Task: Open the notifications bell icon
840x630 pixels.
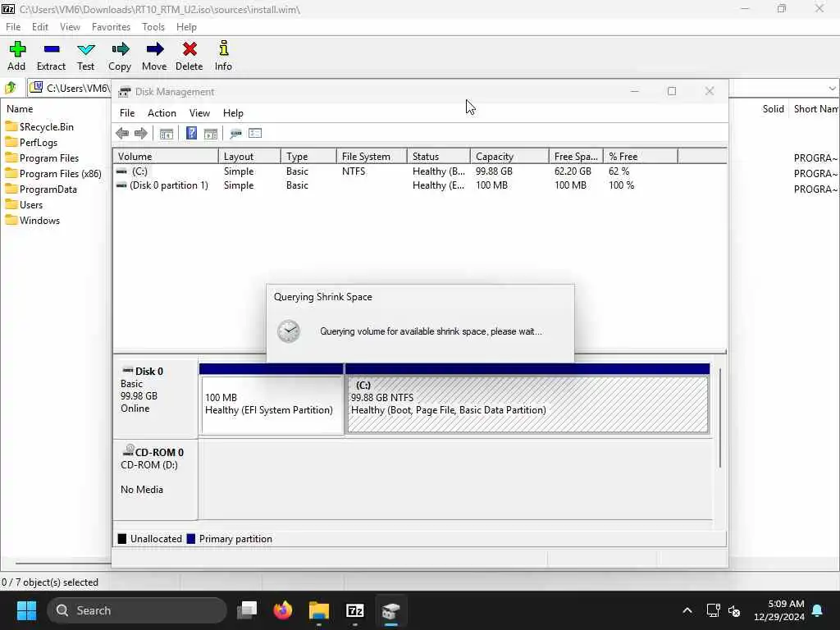Action: click(818, 610)
